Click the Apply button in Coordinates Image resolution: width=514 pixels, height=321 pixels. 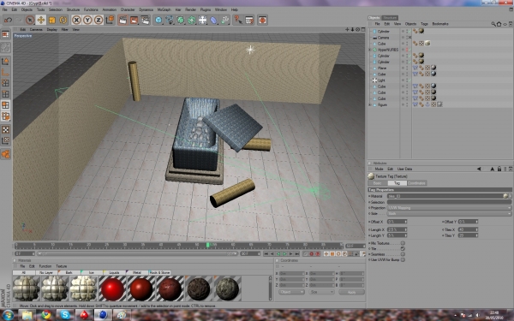tap(351, 292)
